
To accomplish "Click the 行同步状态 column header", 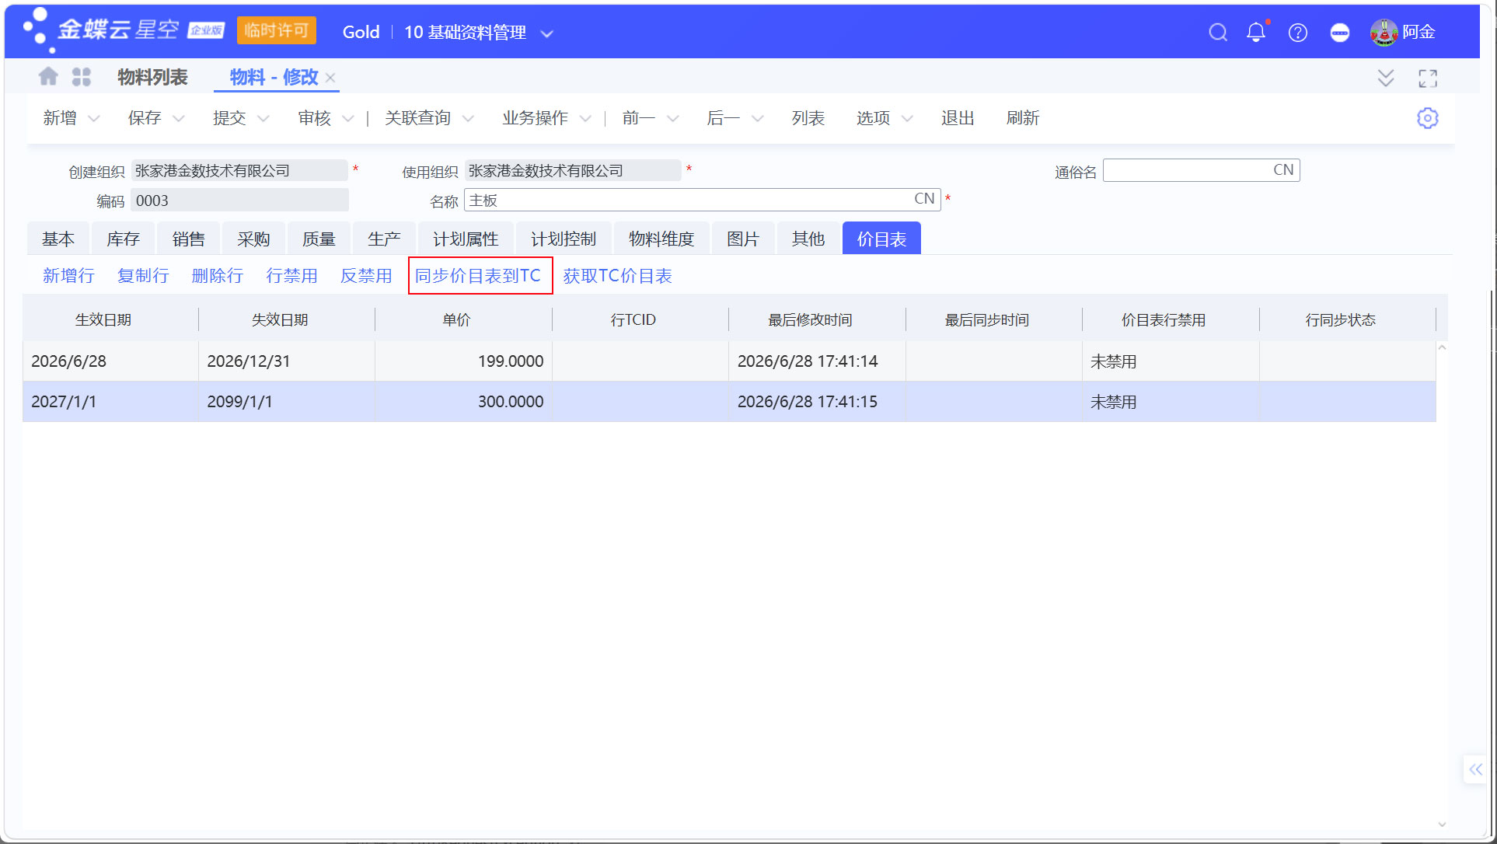I will point(1341,319).
